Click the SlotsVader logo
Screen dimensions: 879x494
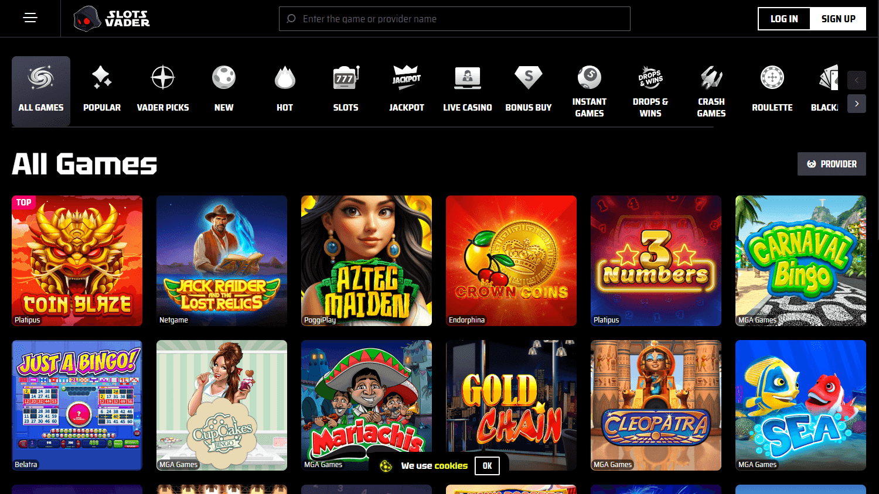pos(111,18)
